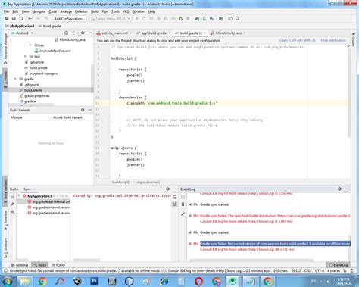Click the Hide notification link

coord(333,40)
